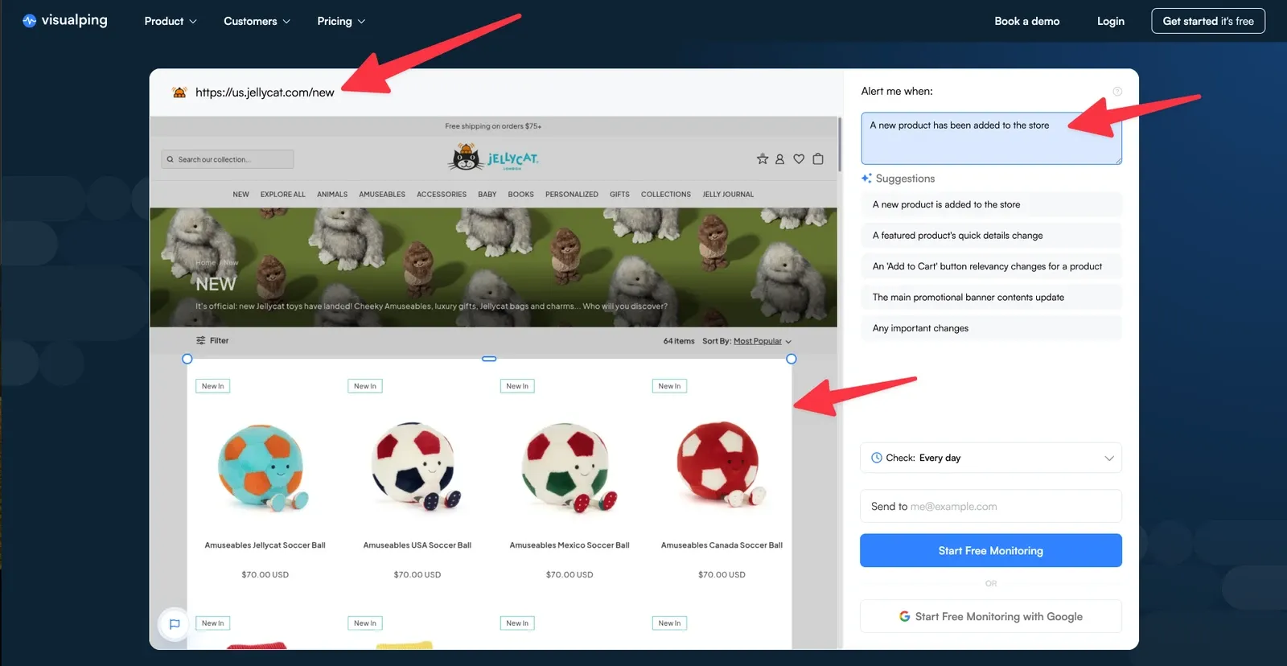
Task: Click the top-right selection corner handle
Action: 792,359
